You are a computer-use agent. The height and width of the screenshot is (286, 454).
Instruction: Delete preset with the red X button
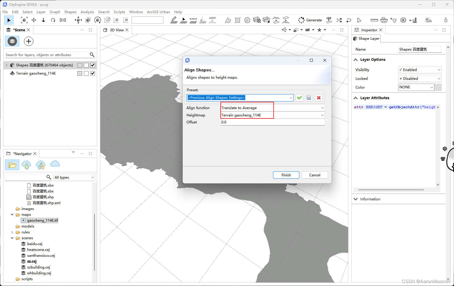tap(319, 98)
